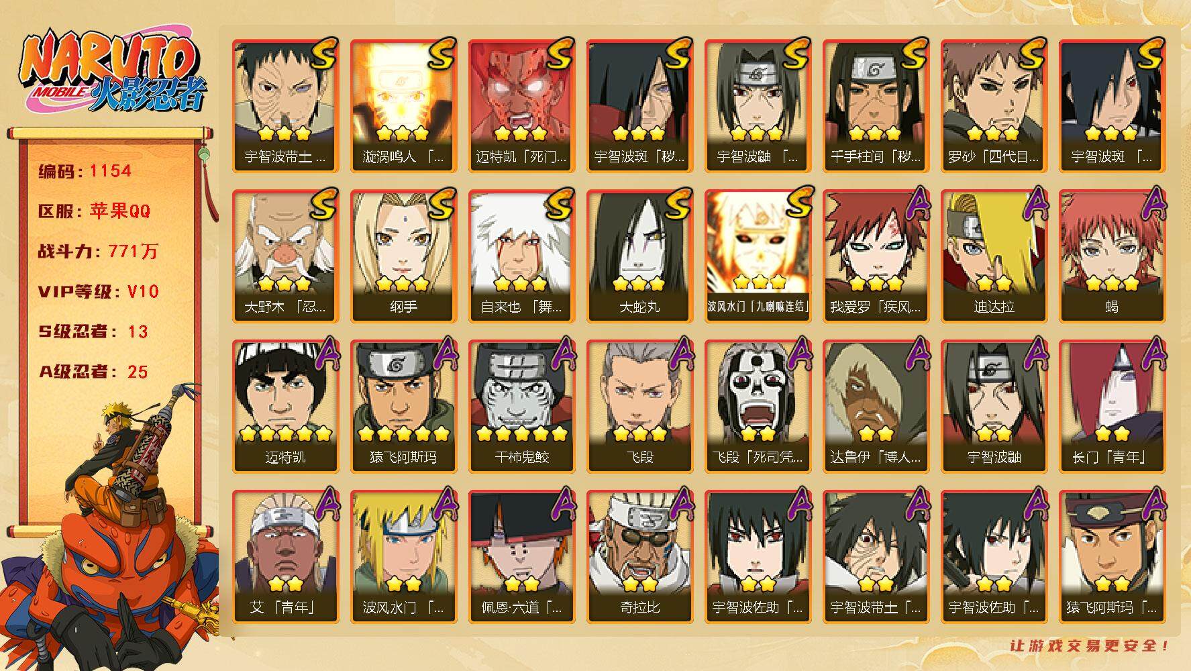1191x671 pixels.
Task: Open the 纲手 character card
Action: point(403,256)
